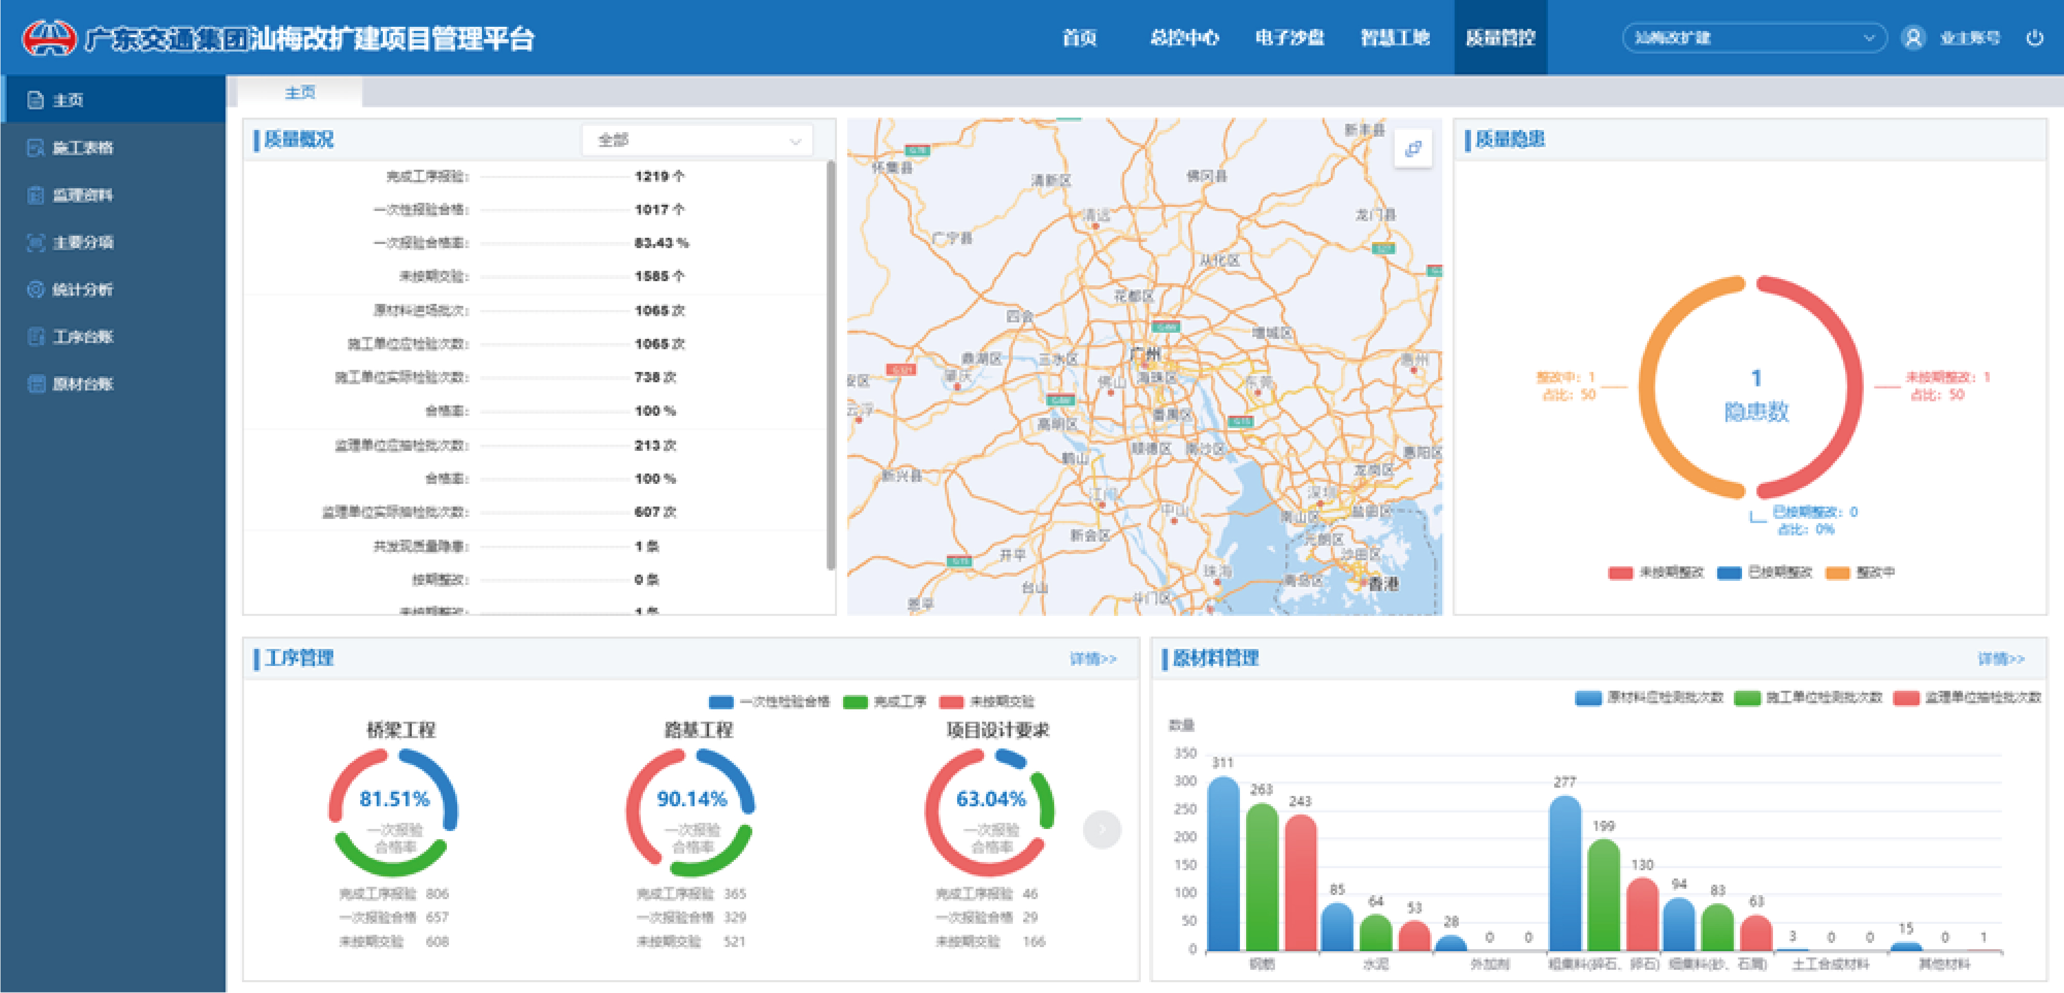Open the 汕梅改扩建 project dropdown
This screenshot has height=993, width=2064.
pyautogui.click(x=1754, y=38)
